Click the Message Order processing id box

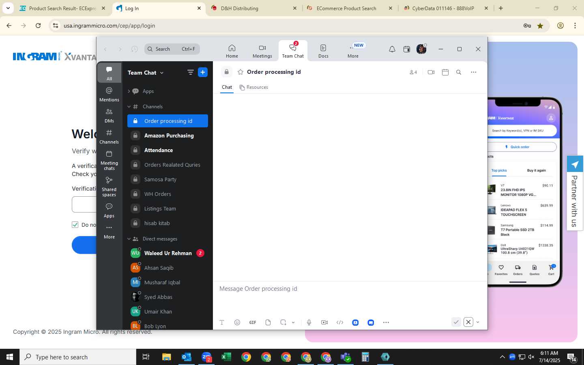(x=350, y=289)
